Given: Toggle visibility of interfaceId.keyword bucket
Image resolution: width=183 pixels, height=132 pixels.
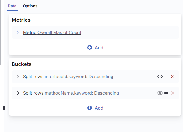Looking at the screenshot, I should point(160,77).
